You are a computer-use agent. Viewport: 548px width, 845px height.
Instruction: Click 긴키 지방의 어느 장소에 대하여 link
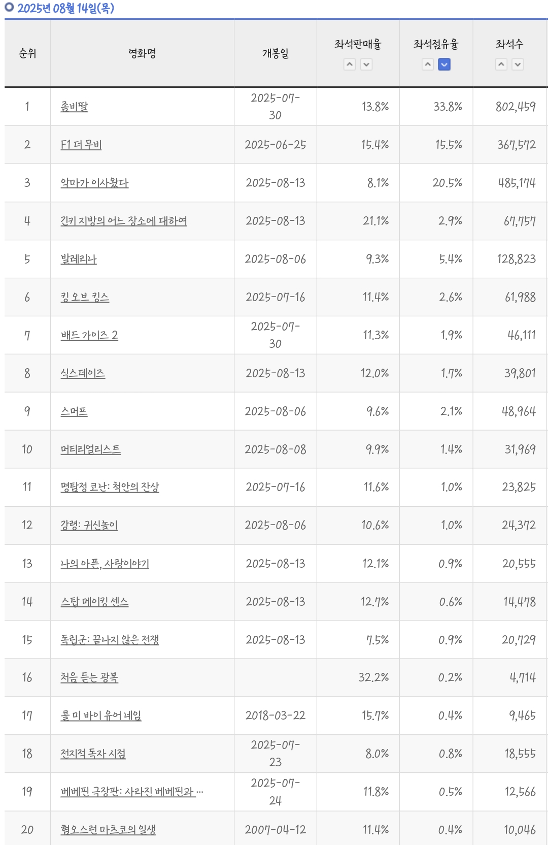click(x=123, y=221)
